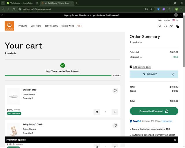
Task: Open the Tripp Trapp Chair title
Action: pos(33,124)
